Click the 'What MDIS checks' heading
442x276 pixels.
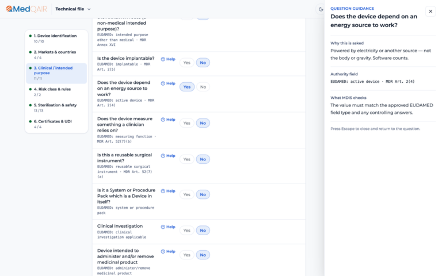pos(348,98)
